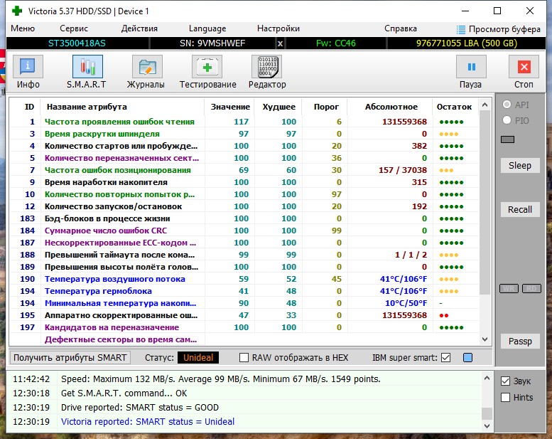Open the Тестирование first-aid icon

207,66
